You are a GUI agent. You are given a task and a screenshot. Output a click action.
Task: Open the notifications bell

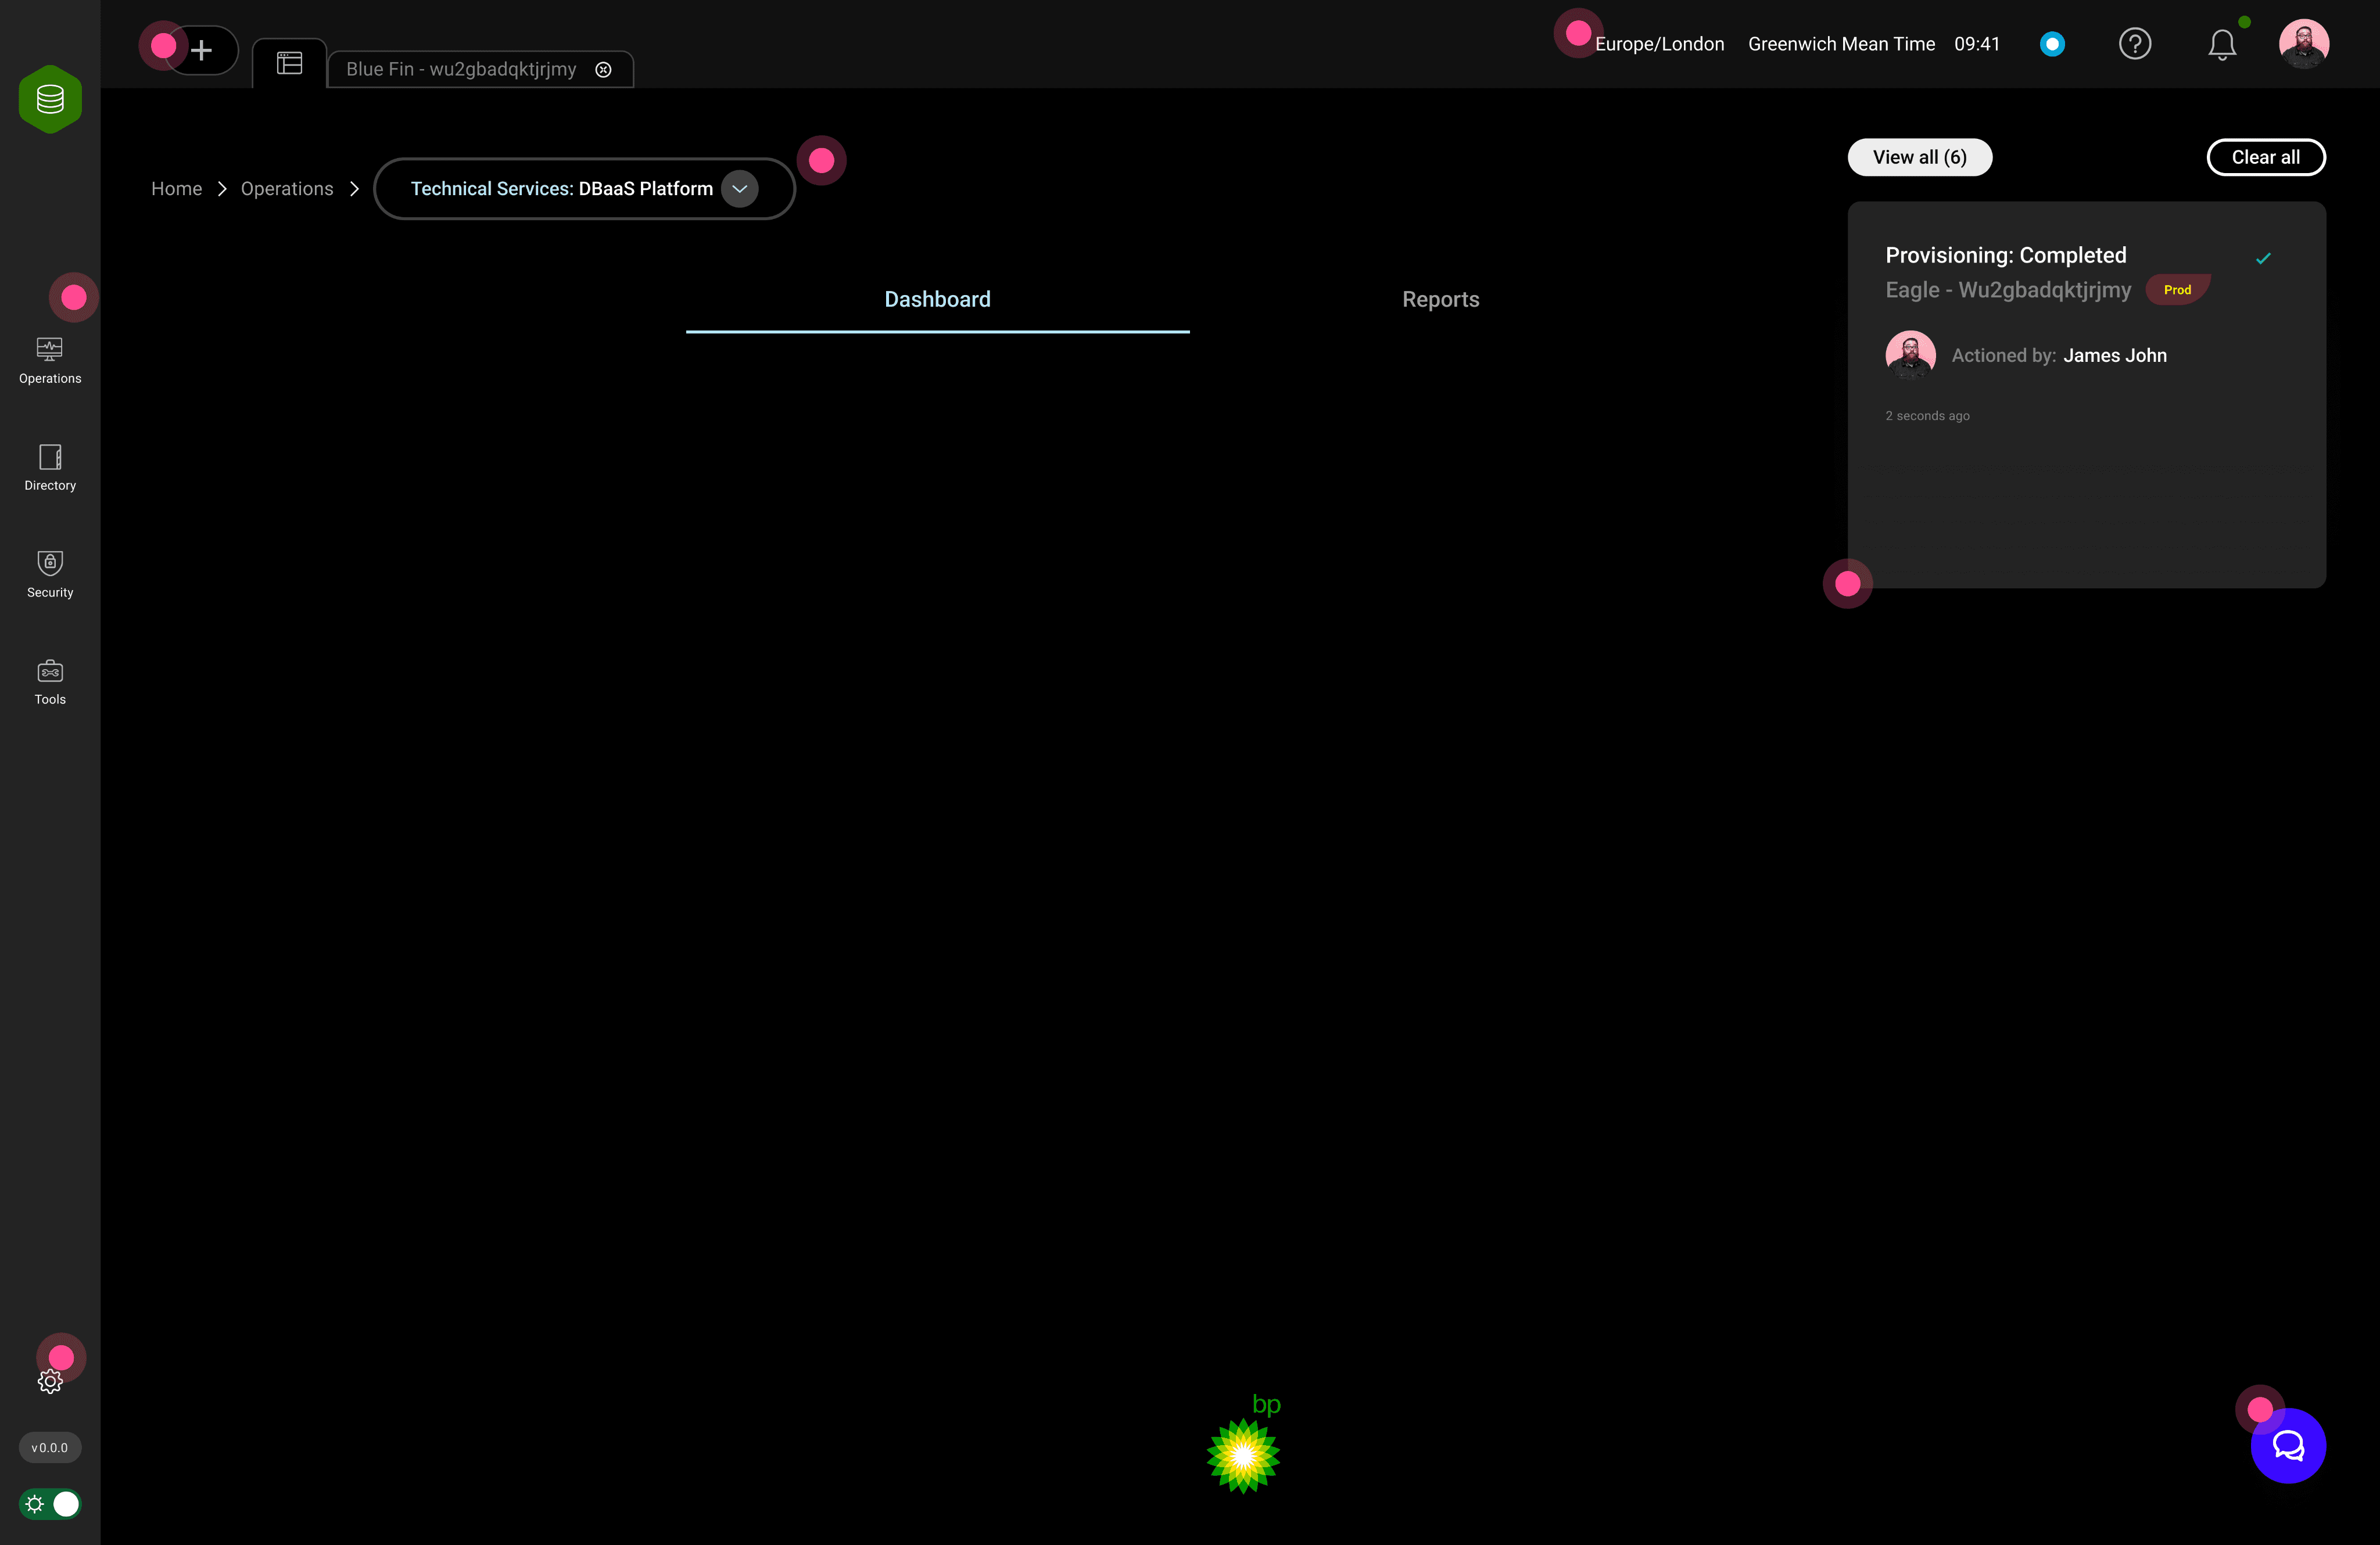point(2221,45)
